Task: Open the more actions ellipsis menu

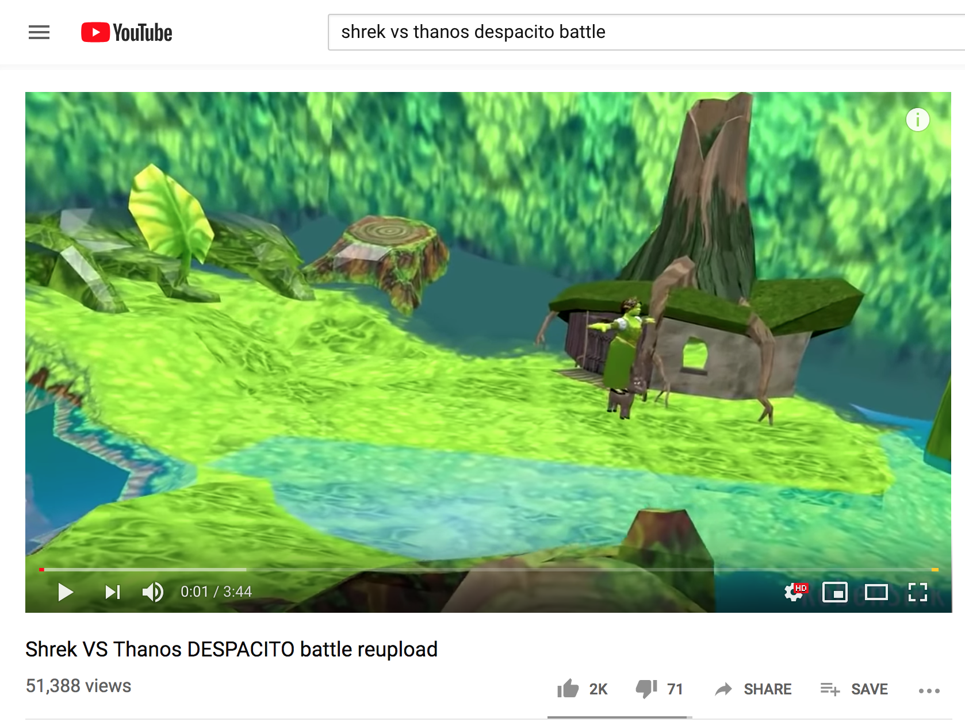Action: (x=929, y=690)
